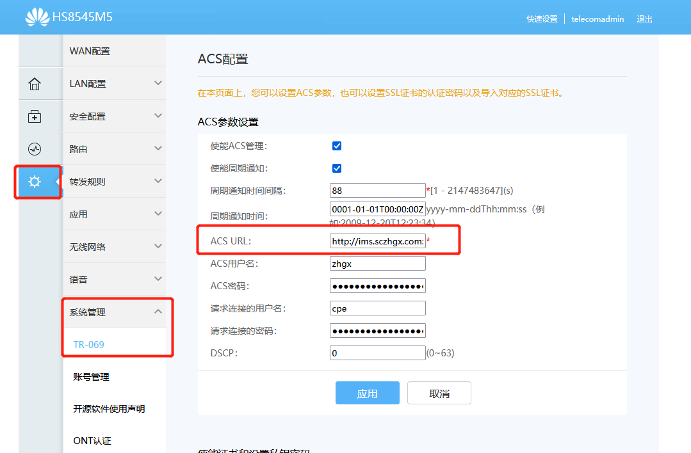
Task: Open the medical-kit maintenance icon
Action: 35,116
